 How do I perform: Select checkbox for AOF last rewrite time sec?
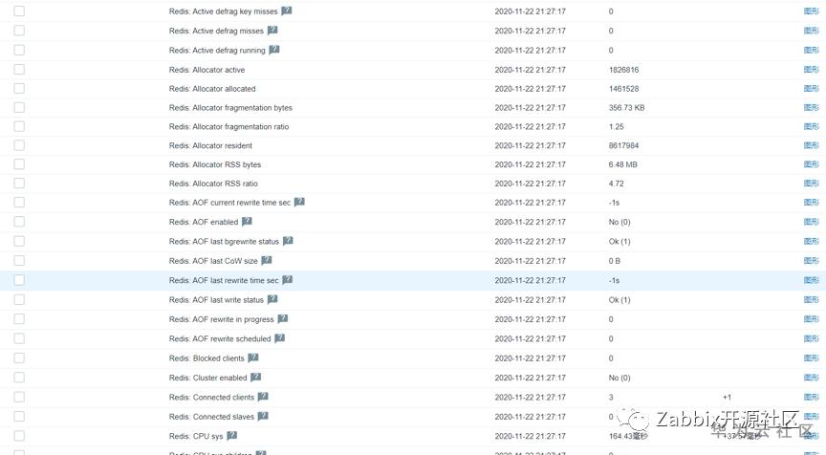tap(19, 280)
